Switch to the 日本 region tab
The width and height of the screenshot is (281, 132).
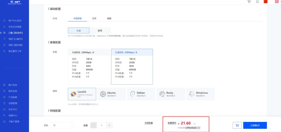[94, 18]
